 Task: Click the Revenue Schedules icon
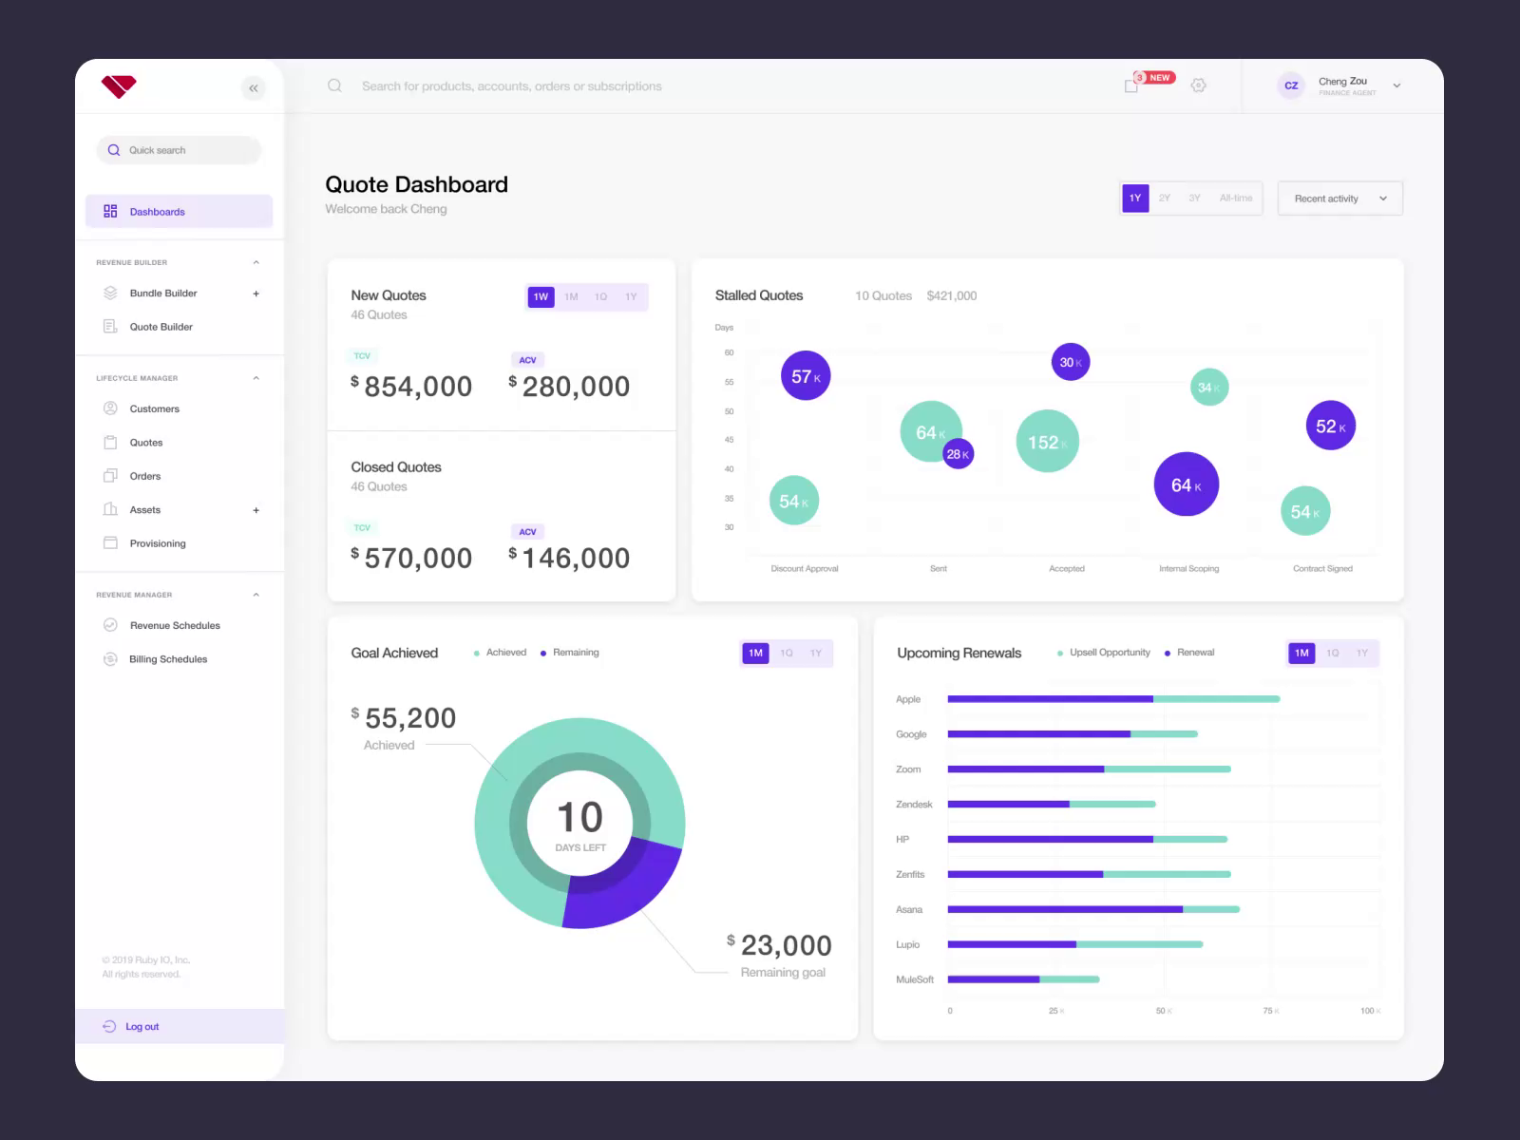[110, 625]
